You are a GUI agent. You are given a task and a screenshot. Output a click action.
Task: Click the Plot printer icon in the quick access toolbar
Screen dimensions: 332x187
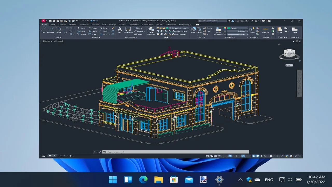point(73,21)
